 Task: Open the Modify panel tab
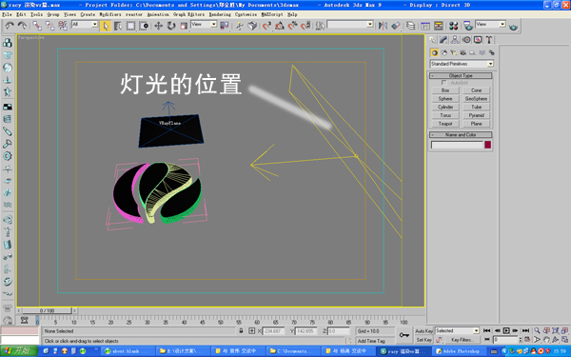coord(443,40)
